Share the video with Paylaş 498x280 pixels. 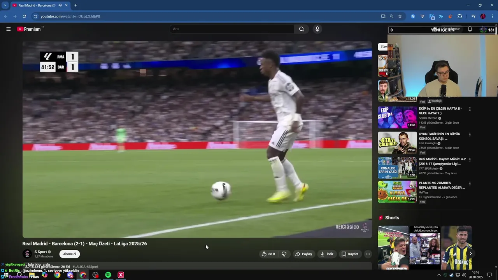[x=303, y=254]
